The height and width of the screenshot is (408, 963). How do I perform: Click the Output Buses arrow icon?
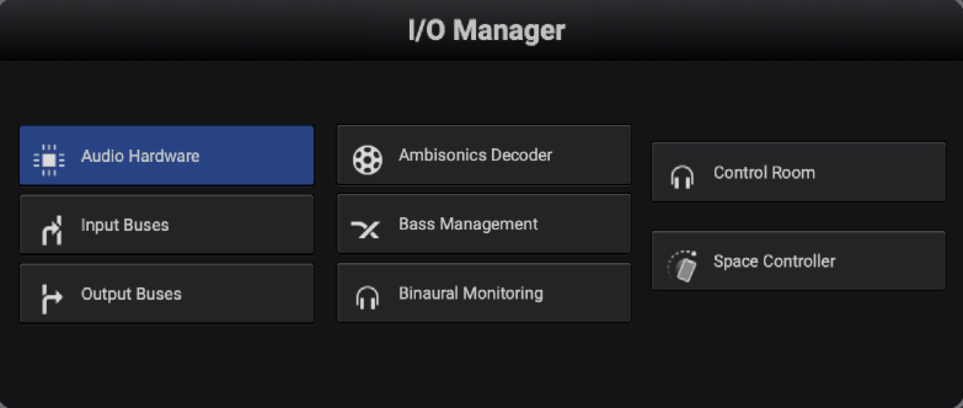pos(51,298)
